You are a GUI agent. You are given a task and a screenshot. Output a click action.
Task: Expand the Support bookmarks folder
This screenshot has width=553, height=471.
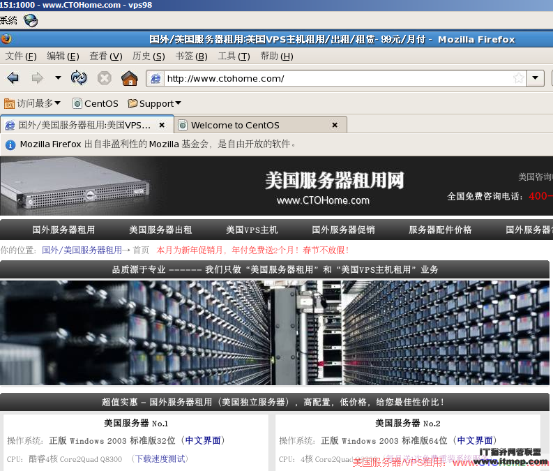pyautogui.click(x=155, y=103)
